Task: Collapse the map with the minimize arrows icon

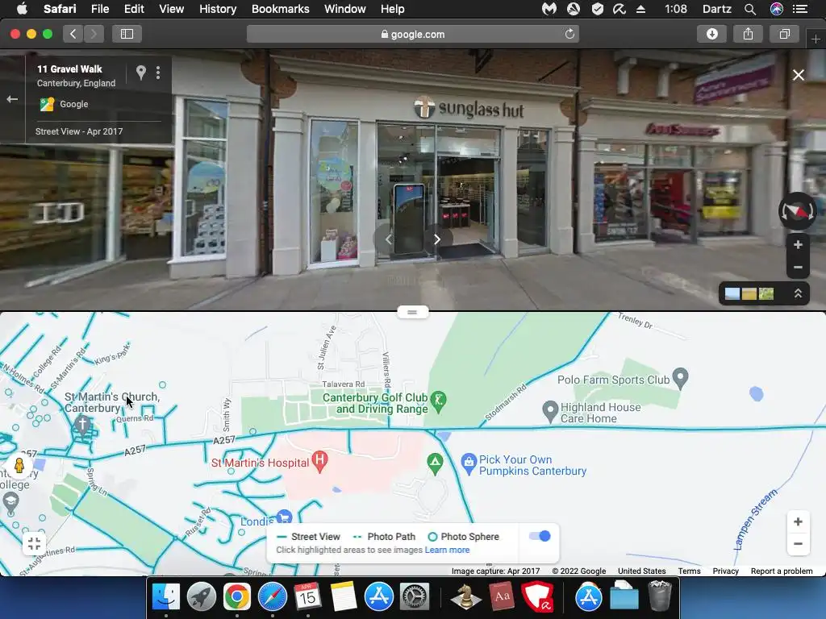Action: 34,544
